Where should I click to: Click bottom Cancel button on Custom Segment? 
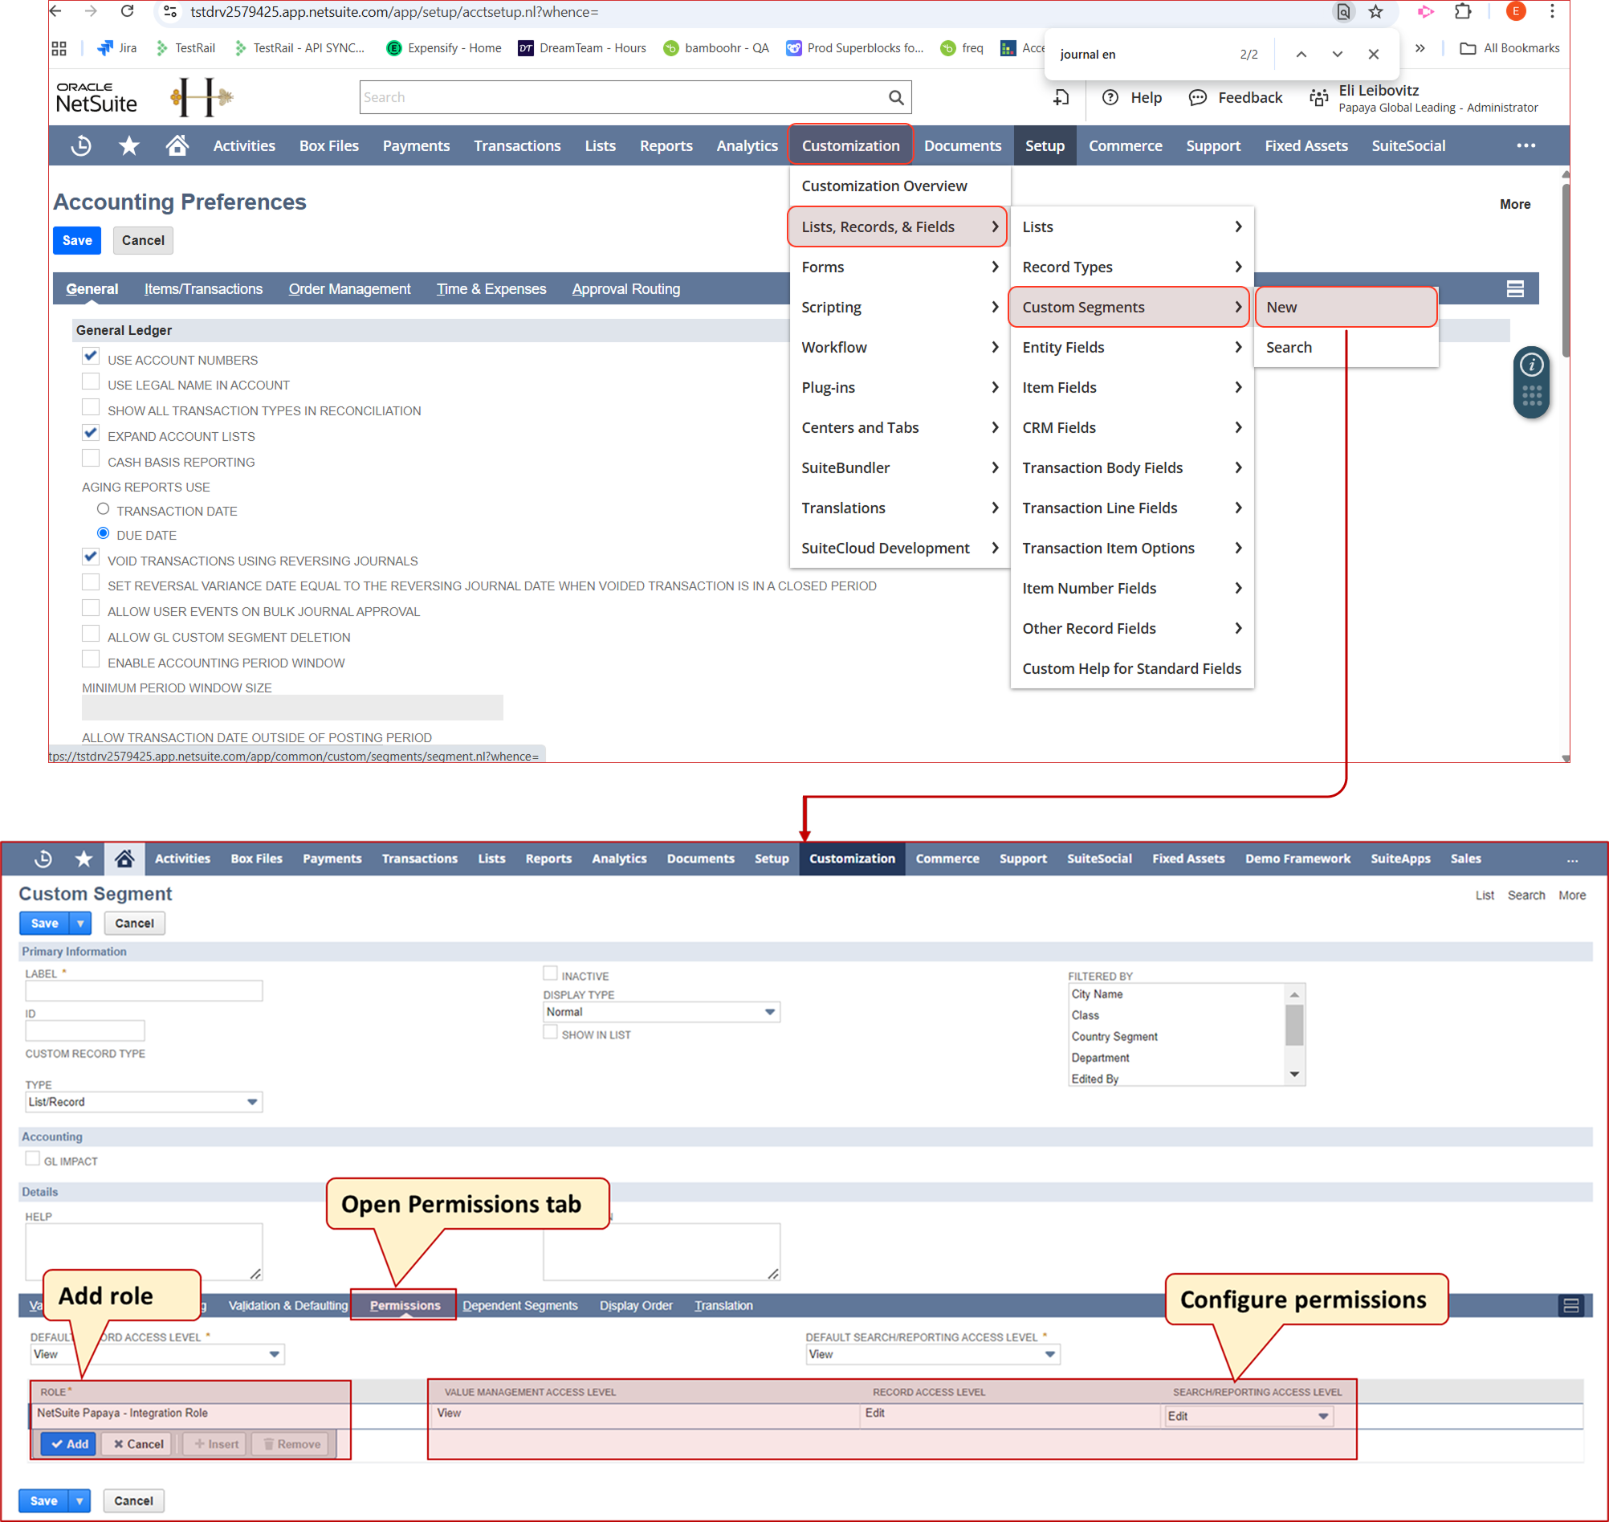tap(133, 1501)
